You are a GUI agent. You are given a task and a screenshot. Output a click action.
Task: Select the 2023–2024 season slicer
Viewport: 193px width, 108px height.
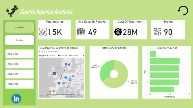20,64
